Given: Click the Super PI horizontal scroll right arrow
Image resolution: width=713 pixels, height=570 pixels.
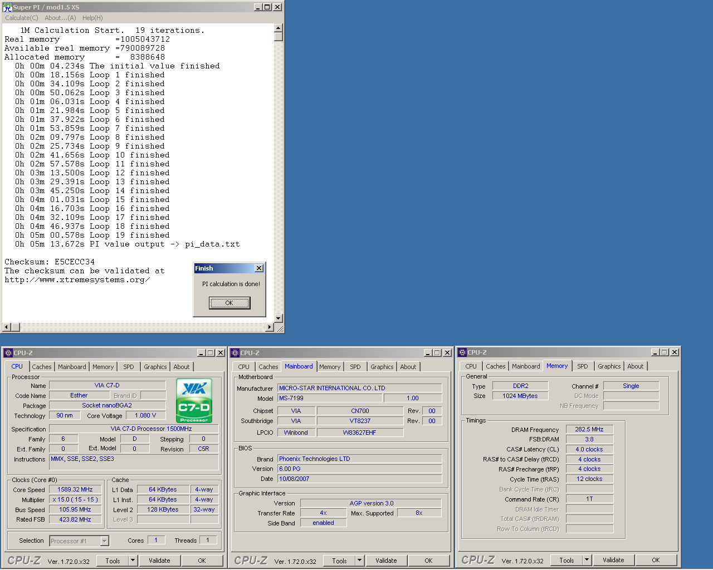Looking at the screenshot, I should (x=270, y=327).
